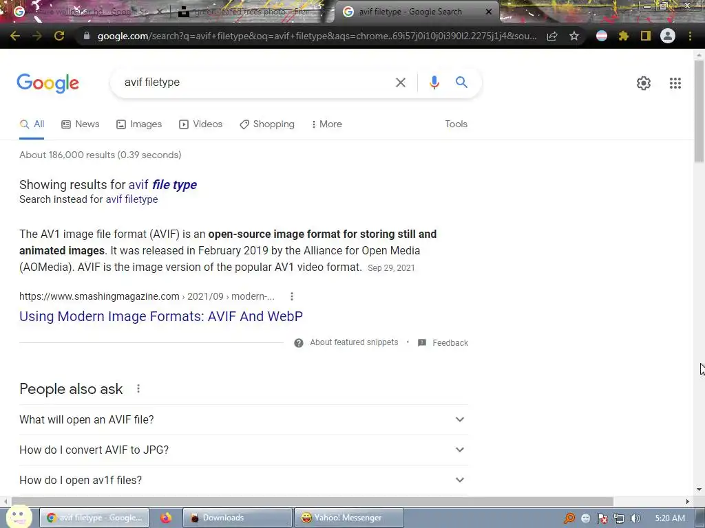Click the 5:20 AM system clock
The image size is (705, 528).
(670, 518)
